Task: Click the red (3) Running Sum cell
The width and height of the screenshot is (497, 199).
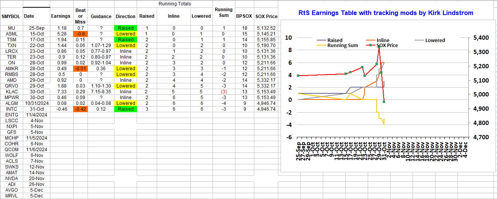Action: pos(223,92)
